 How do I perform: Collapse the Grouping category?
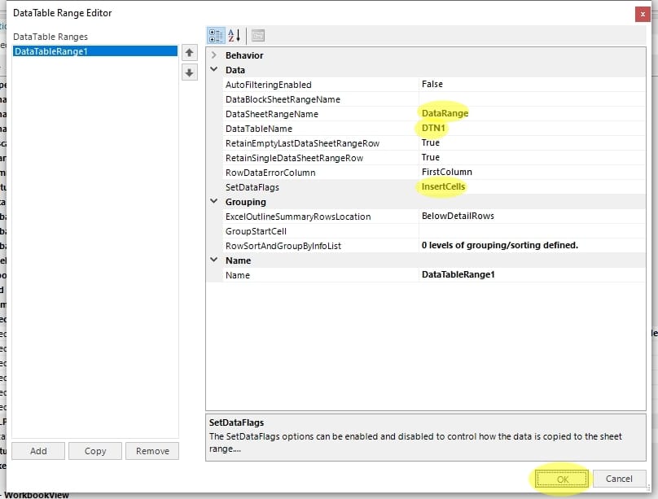pyautogui.click(x=214, y=202)
